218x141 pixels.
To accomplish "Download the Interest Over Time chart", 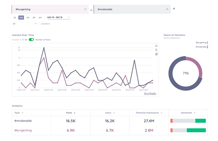I will tap(156, 45).
